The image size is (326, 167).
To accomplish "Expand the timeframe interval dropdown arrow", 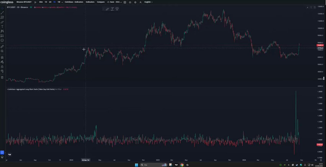I will pyautogui.click(x=62, y=2).
